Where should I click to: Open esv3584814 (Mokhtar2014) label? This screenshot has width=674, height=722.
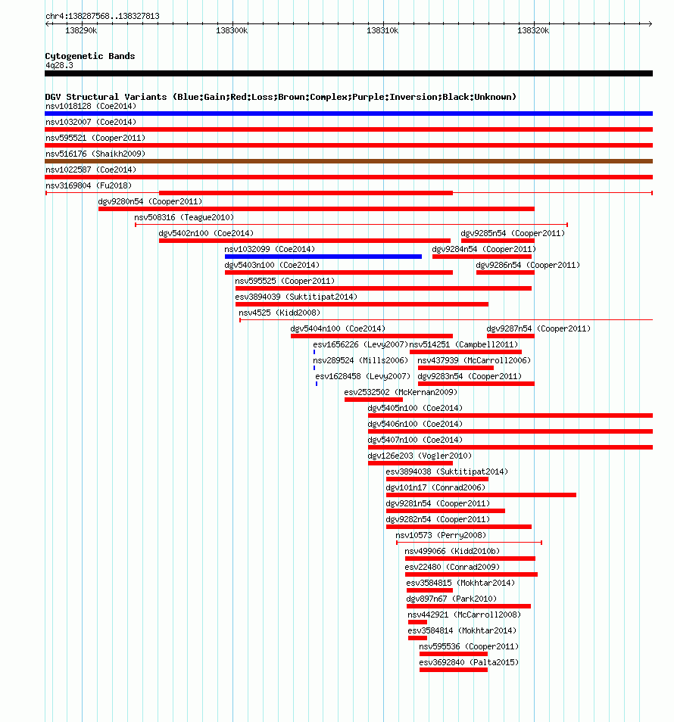[462, 630]
